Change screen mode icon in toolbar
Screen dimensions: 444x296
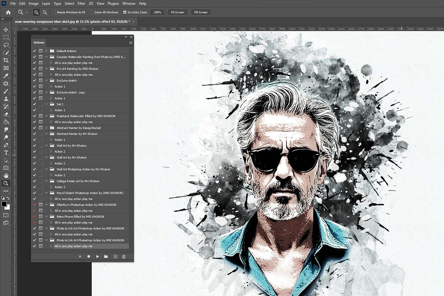pos(6,223)
